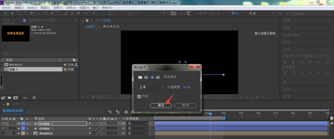Select the Puppet Pin tool

93,13
